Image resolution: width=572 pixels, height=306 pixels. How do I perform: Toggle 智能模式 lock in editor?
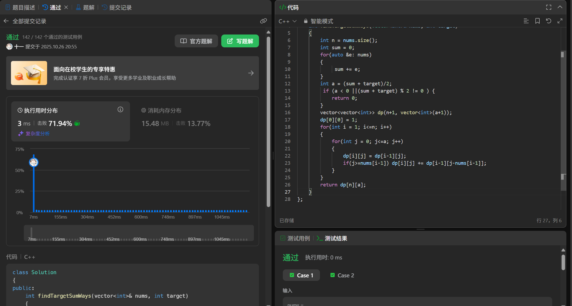tap(318, 21)
